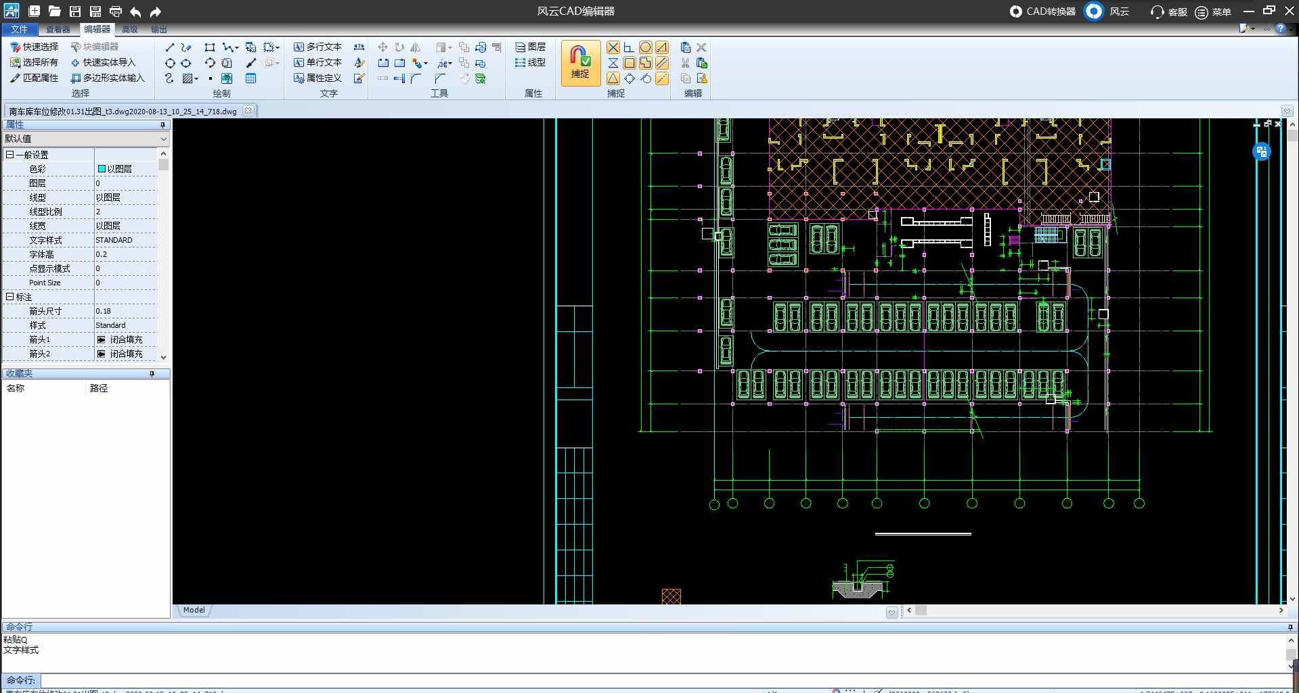Click the find text icon beside 多行文本
Viewport: 1299px width, 693px height.
(359, 47)
